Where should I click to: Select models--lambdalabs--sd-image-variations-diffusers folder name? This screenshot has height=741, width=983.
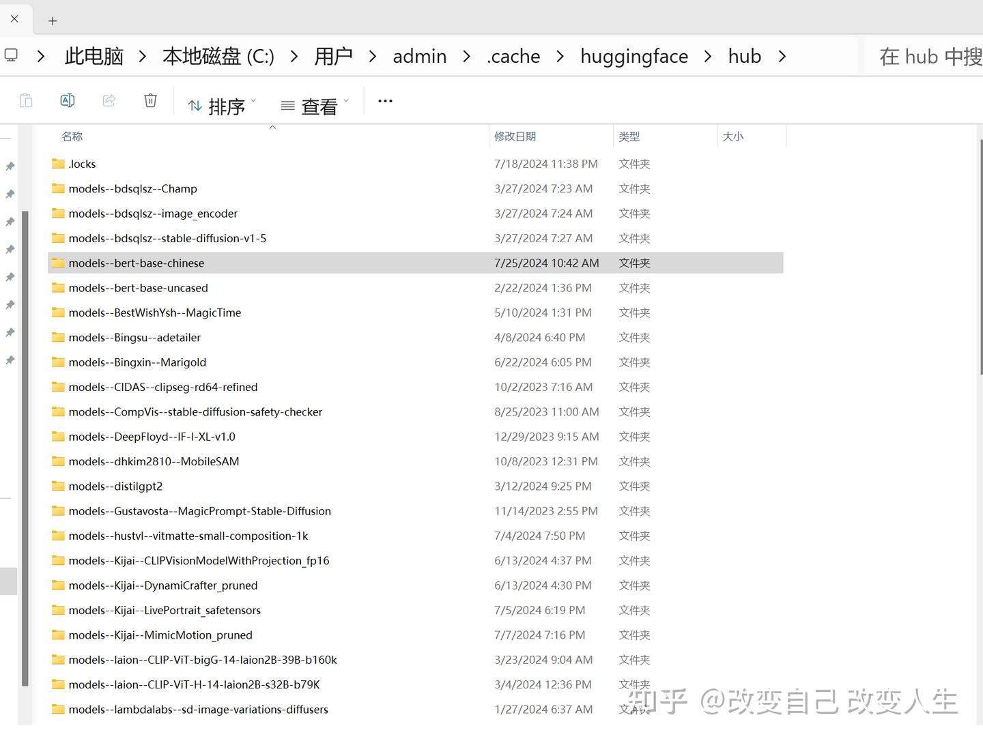[199, 710]
